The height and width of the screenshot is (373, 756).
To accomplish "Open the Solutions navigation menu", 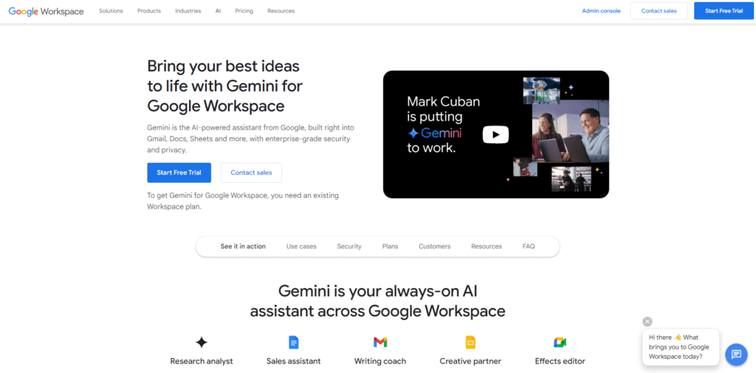I will pyautogui.click(x=111, y=10).
